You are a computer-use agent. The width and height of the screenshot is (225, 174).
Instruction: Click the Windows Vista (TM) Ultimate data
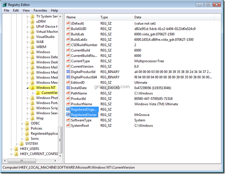(156, 104)
